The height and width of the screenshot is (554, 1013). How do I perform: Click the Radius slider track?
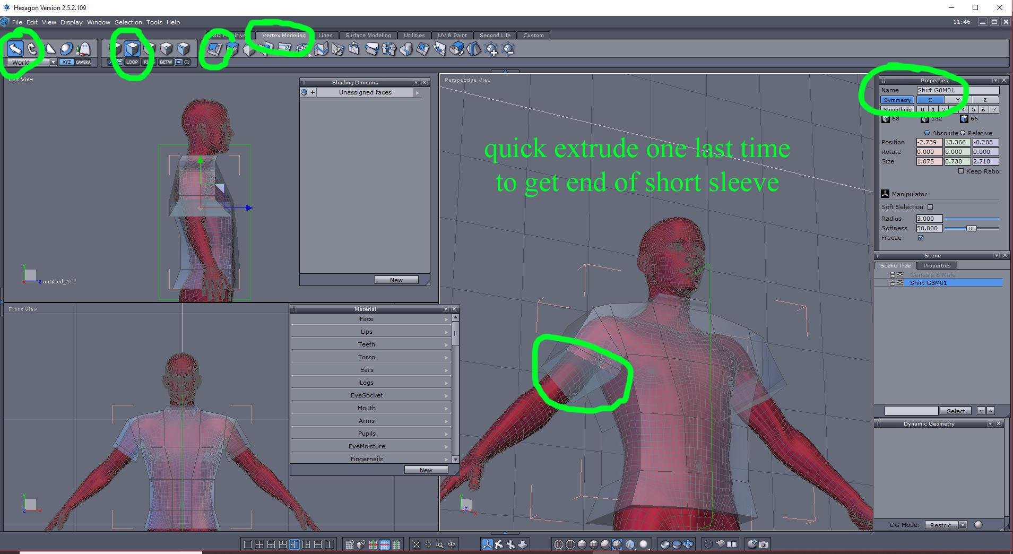pyautogui.click(x=972, y=219)
